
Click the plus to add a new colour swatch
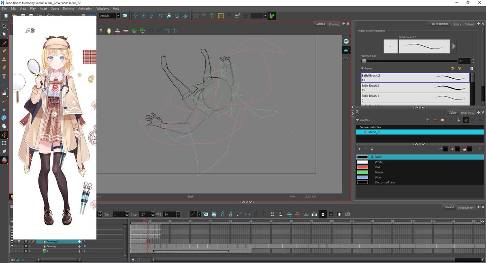[359, 149]
